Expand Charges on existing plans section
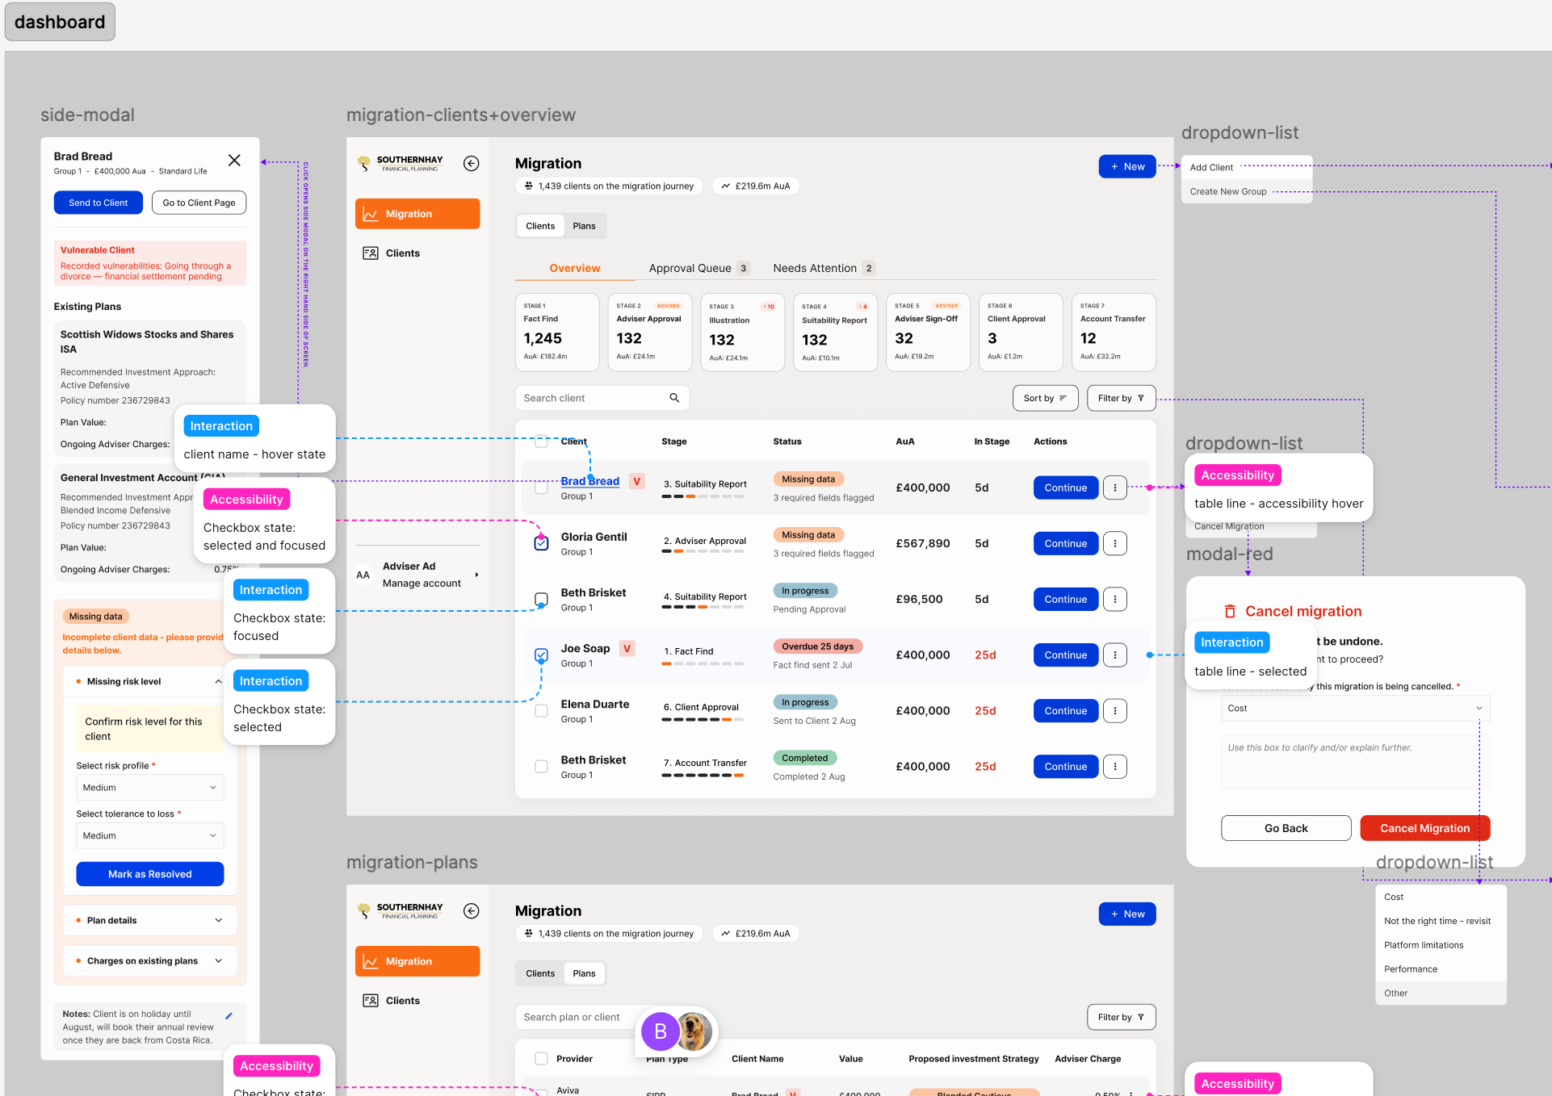The height and width of the screenshot is (1096, 1552). tap(150, 960)
